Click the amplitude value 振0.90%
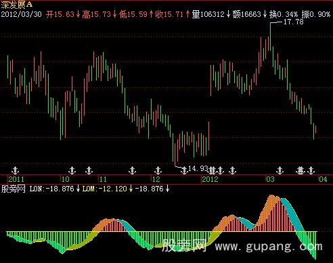The height and width of the screenshot is (263, 333). click(x=316, y=14)
